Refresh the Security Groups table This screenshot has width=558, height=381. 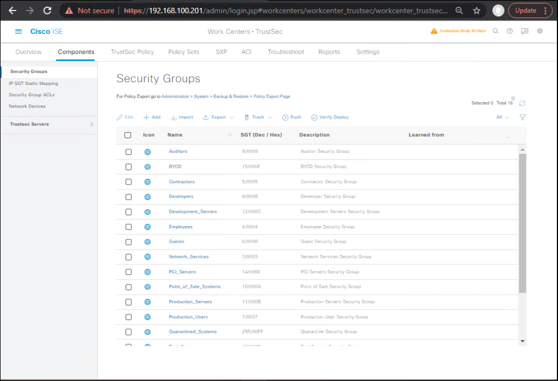pos(522,103)
